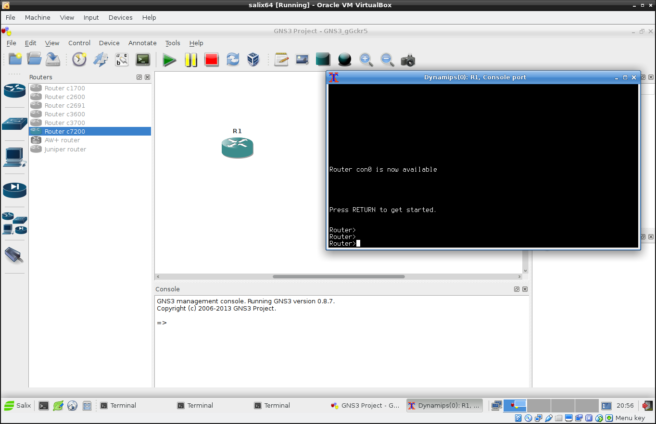The image size is (656, 424).
Task: Select the R1 router on the canvas
Action: pos(238,148)
